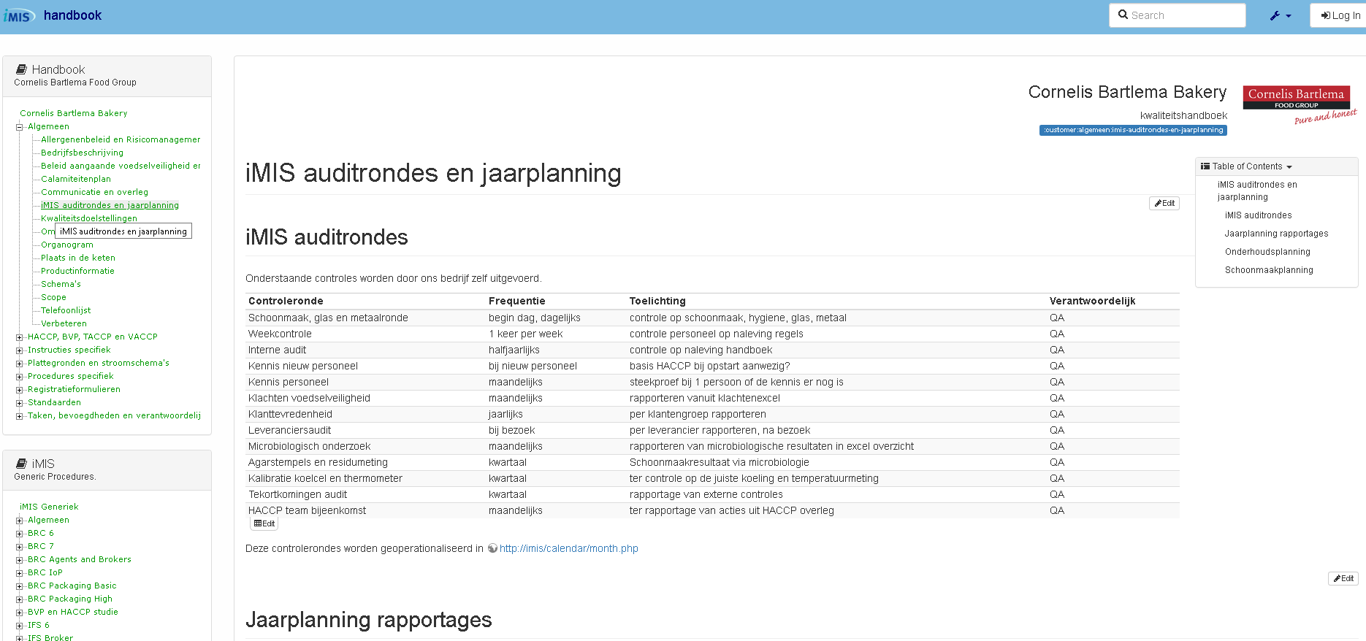This screenshot has width=1366, height=641.
Task: Click the Handbook book icon in sidebar
Action: [x=21, y=69]
